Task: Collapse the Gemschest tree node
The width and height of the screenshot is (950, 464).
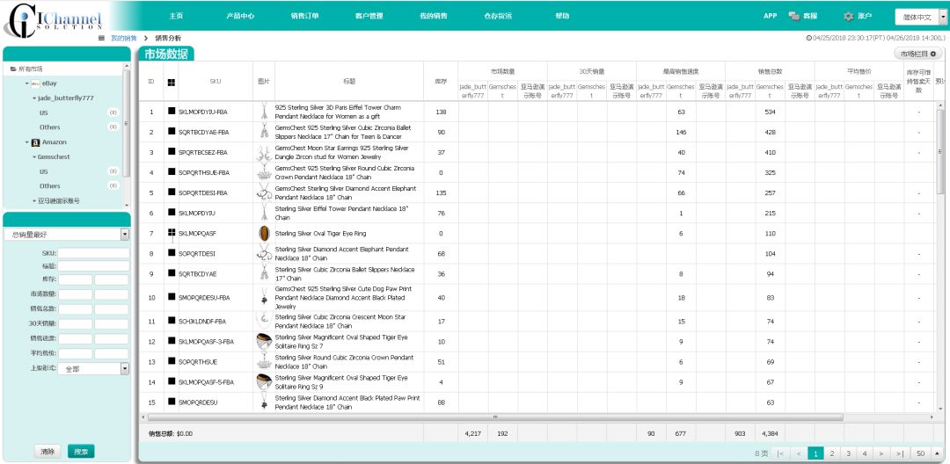Action: [x=34, y=156]
